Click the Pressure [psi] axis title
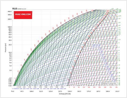The image size is (127, 98). pos(6,48)
